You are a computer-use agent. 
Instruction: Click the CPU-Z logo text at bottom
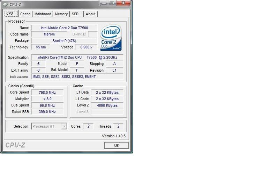[x=15, y=145]
